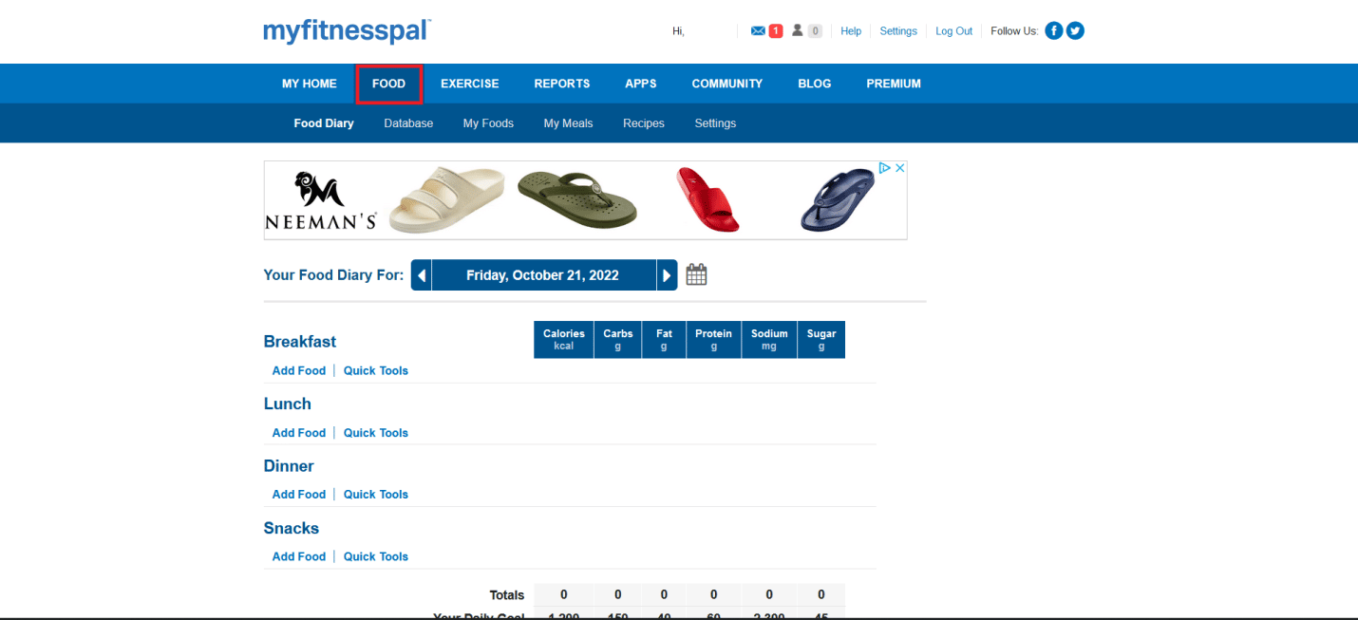Click the Sodium mg column header

tap(769, 340)
